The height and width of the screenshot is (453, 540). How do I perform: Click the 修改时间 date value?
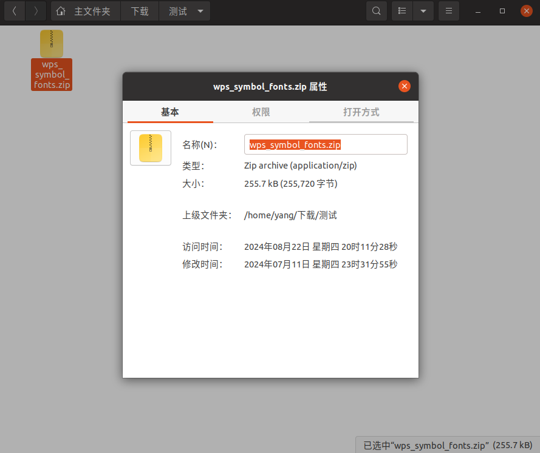[321, 264]
